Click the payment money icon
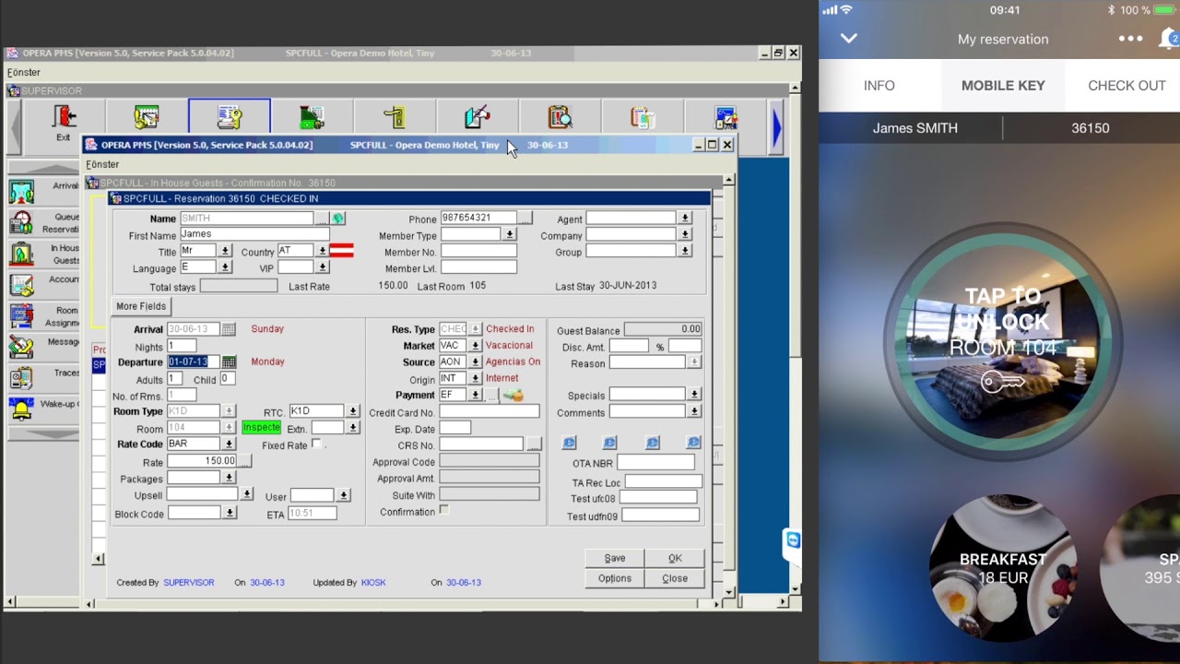This screenshot has width=1180, height=664. tap(513, 395)
